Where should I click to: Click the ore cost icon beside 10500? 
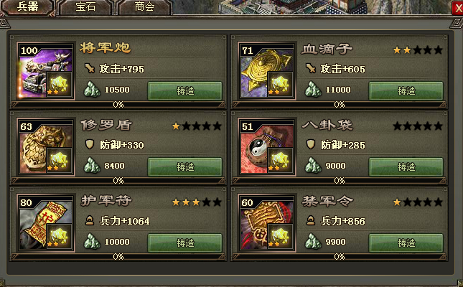coord(92,90)
